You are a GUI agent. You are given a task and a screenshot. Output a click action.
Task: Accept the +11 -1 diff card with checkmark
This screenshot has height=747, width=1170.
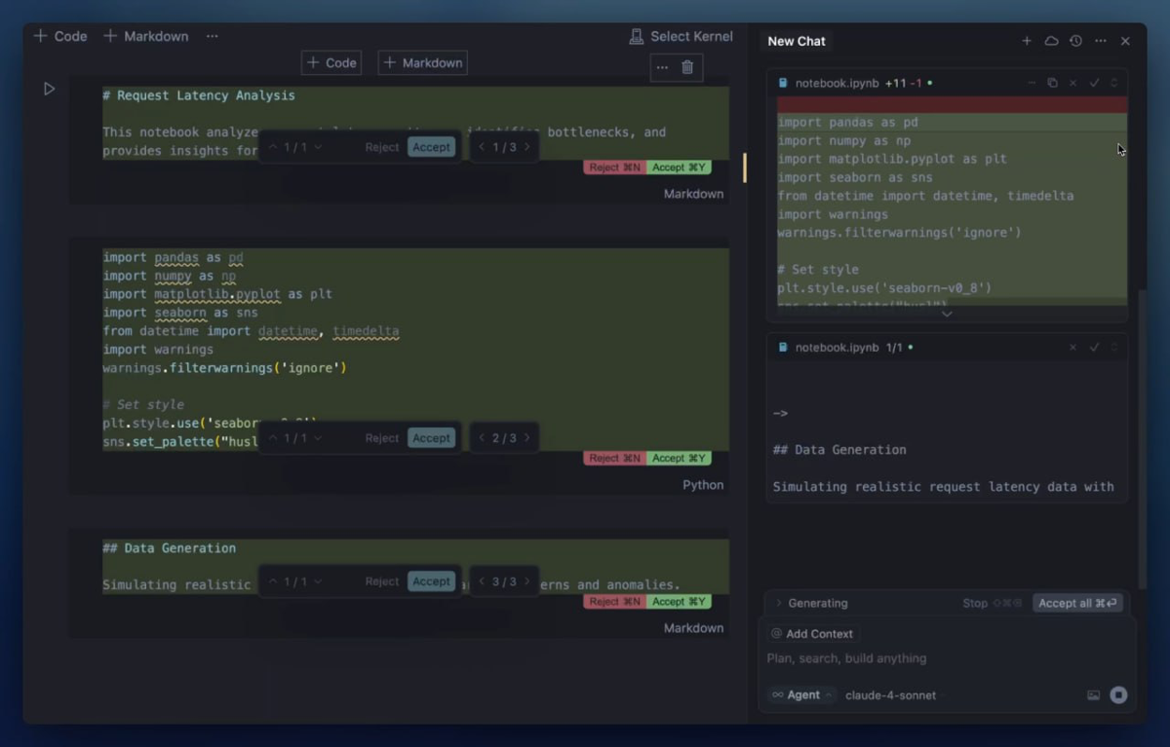(x=1094, y=83)
